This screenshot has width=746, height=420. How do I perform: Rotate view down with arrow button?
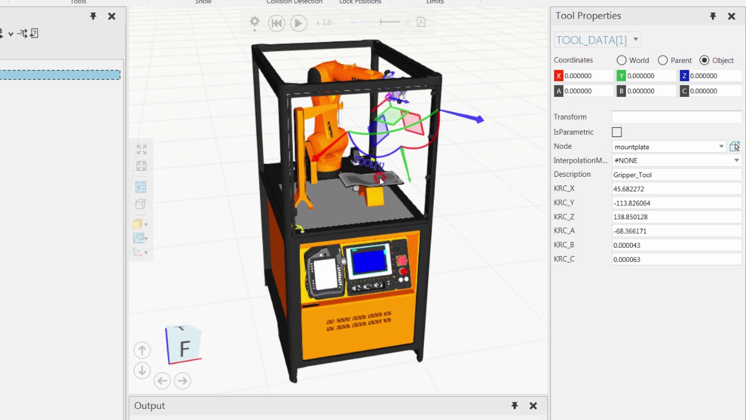(x=142, y=370)
